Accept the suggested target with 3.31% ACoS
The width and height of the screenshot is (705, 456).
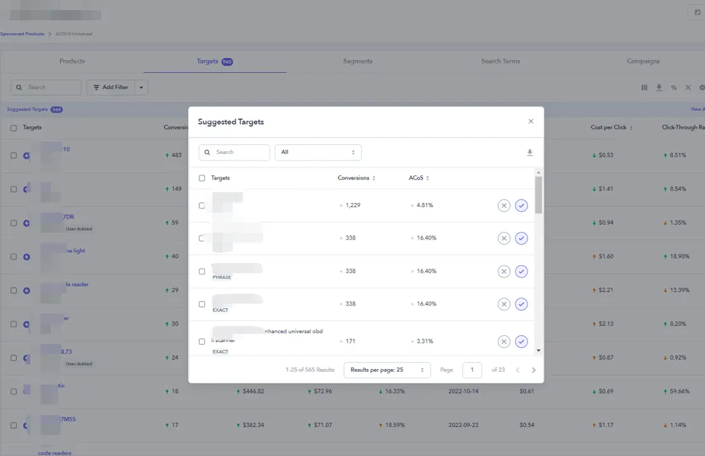[x=521, y=342]
